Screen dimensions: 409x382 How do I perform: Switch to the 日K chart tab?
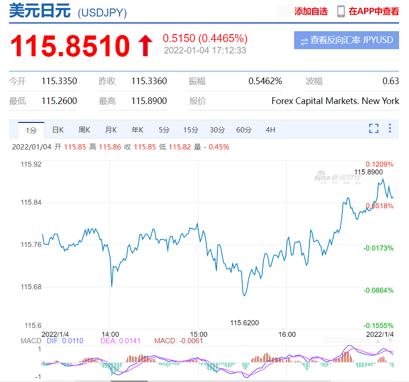tap(58, 130)
